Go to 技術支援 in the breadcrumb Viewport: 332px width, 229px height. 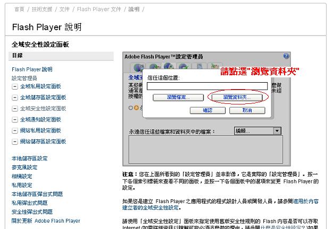tap(42, 10)
